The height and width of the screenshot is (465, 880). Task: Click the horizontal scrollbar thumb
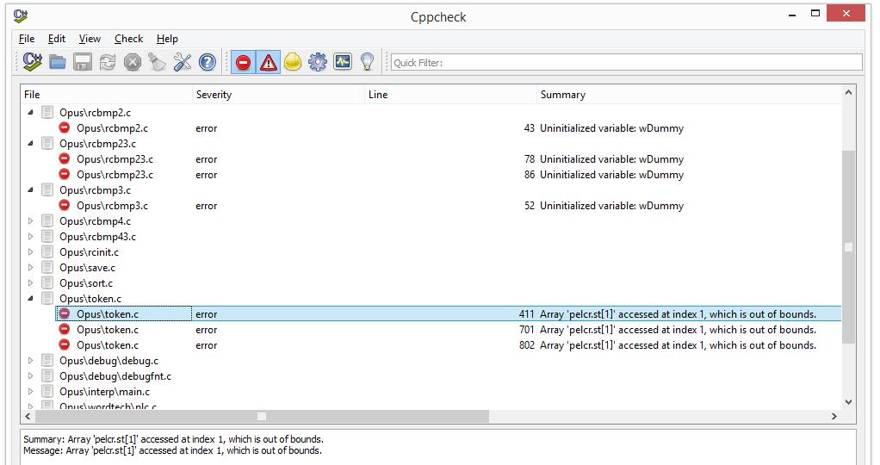click(x=262, y=416)
